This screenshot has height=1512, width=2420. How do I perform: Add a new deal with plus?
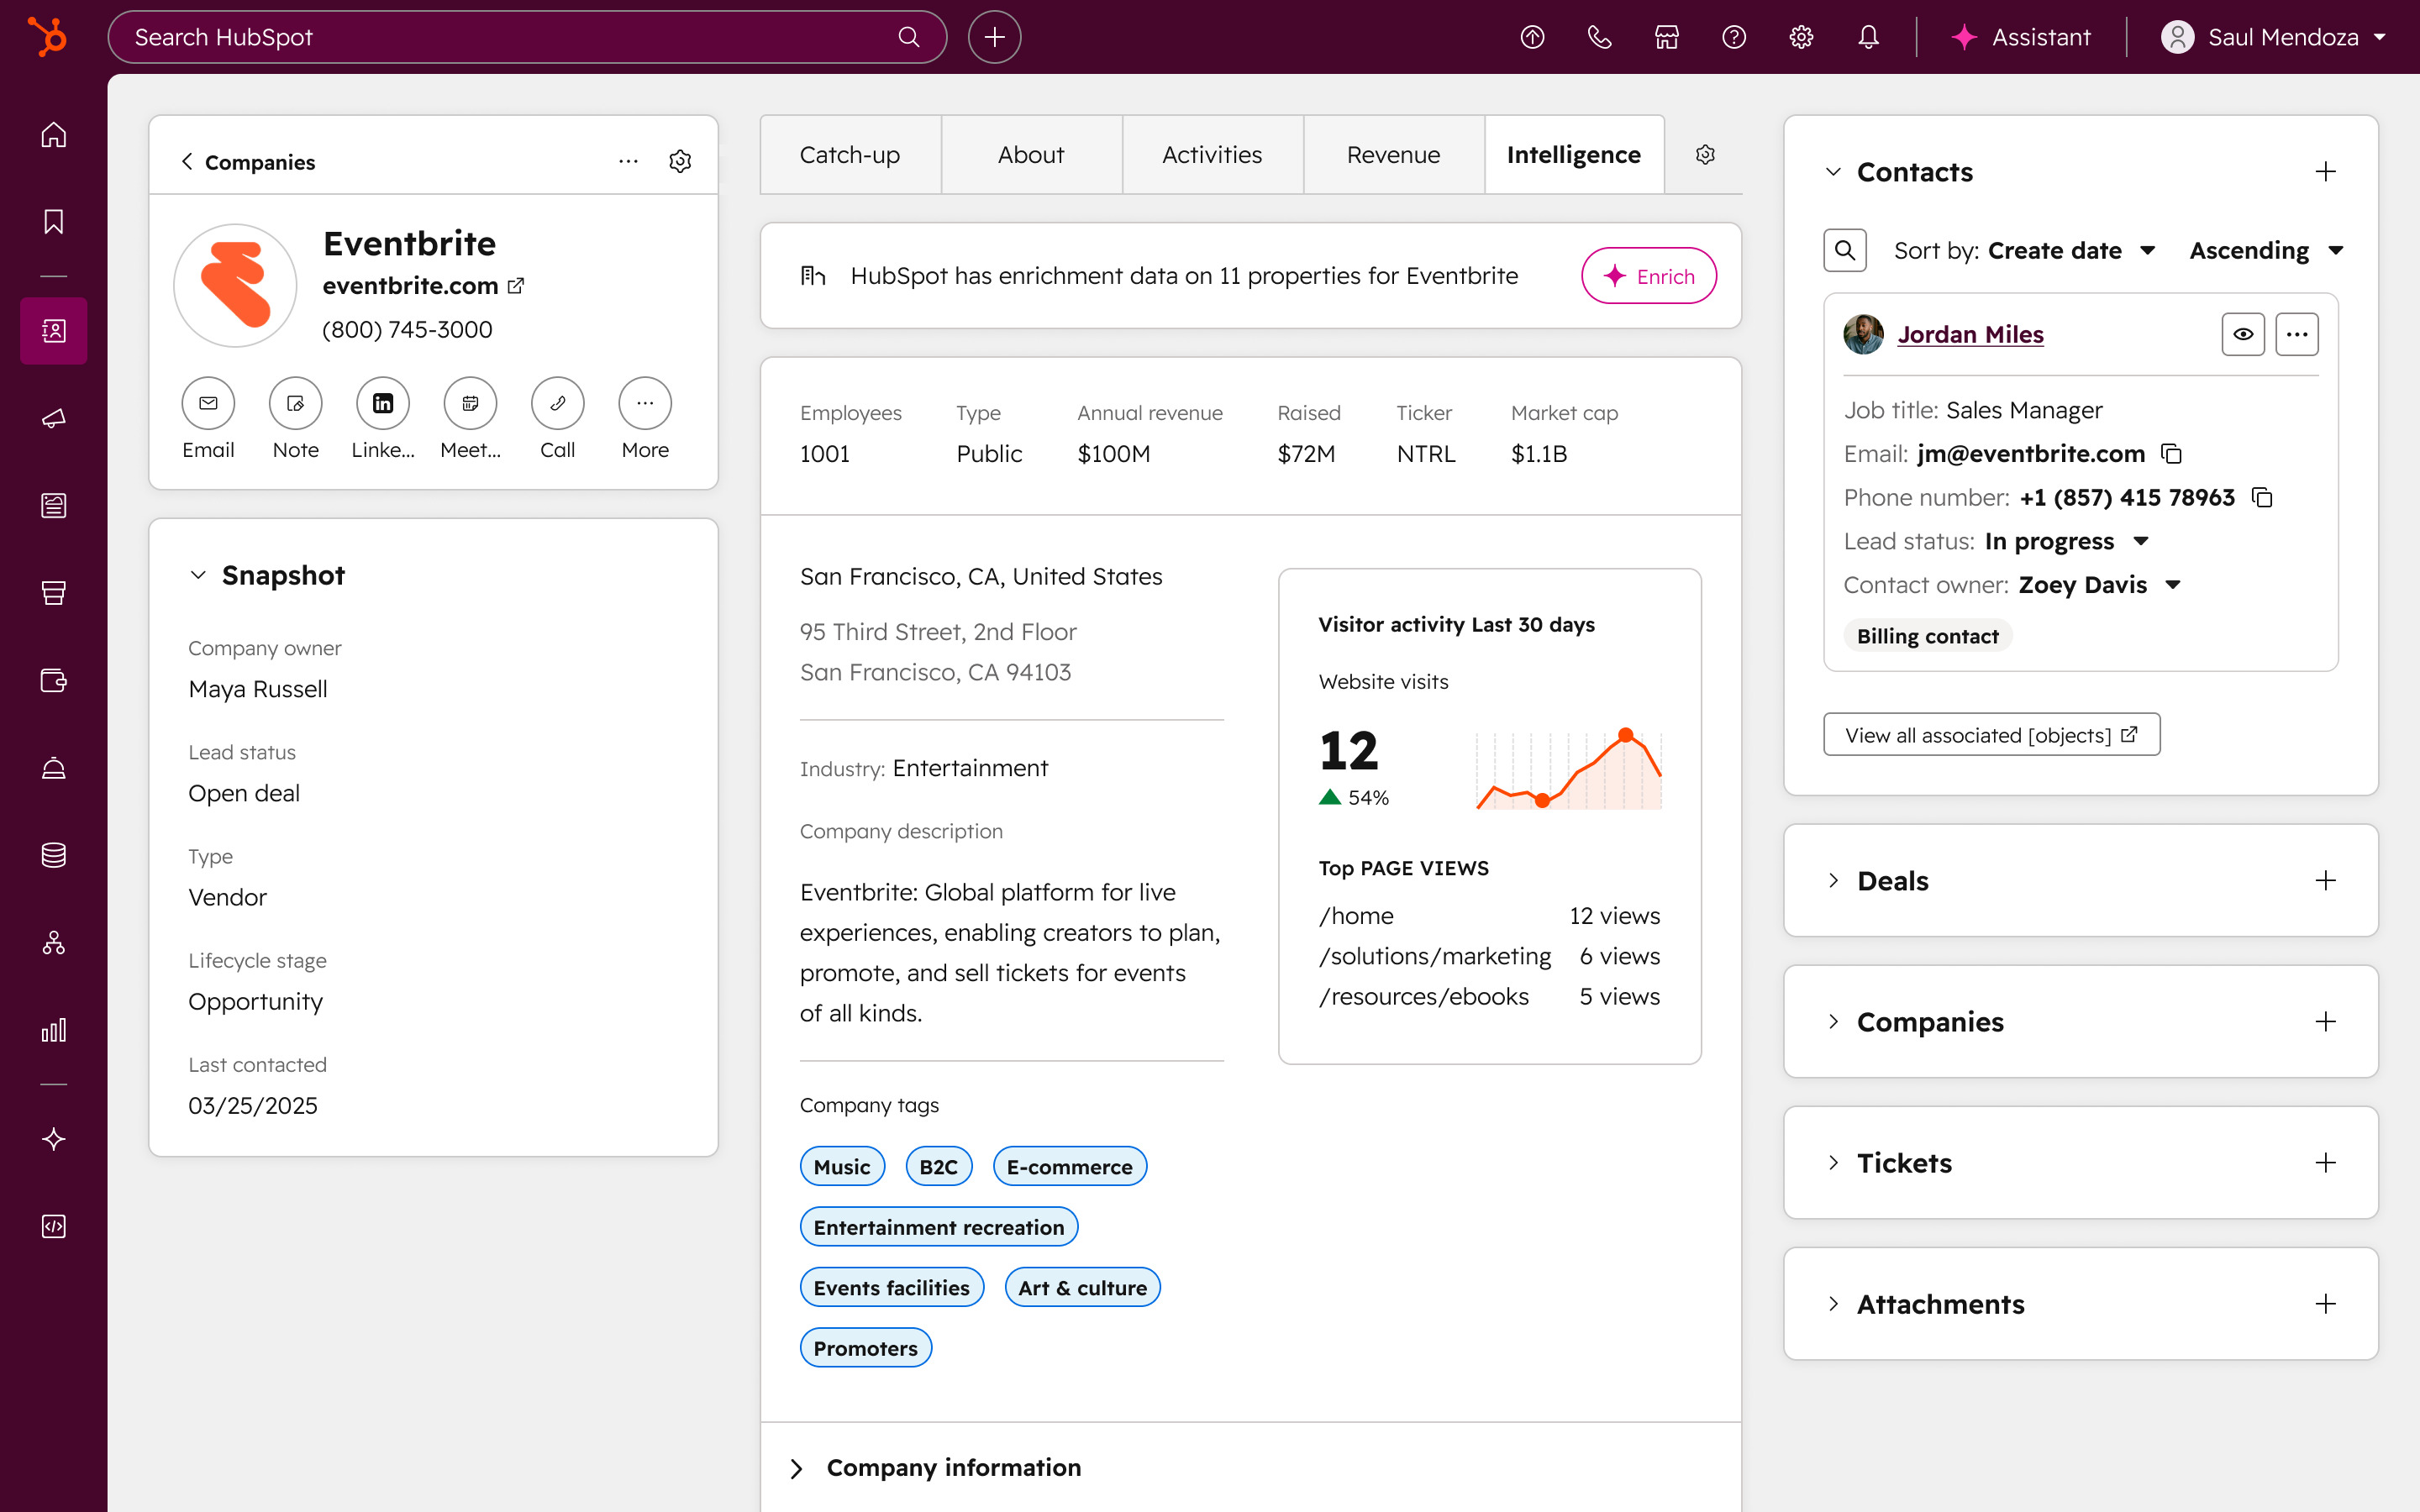click(x=2326, y=880)
